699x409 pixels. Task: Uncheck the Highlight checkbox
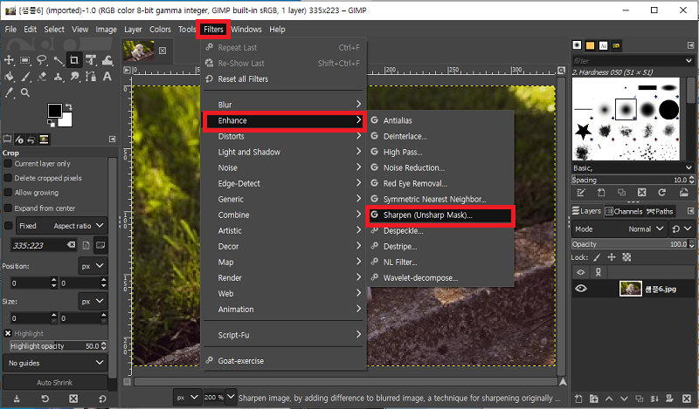[8, 333]
